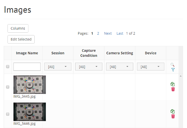Check the box for IMG_3446.jpg
The width and height of the screenshot is (187, 128).
(7, 114)
